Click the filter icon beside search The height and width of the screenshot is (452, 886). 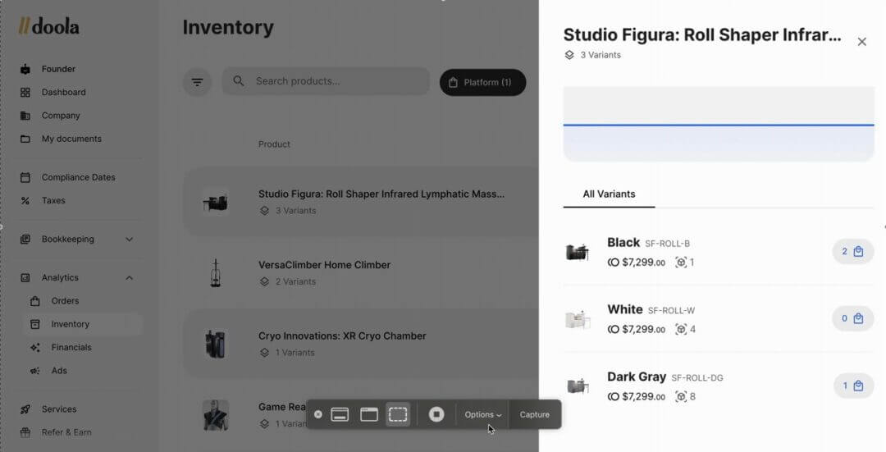197,82
